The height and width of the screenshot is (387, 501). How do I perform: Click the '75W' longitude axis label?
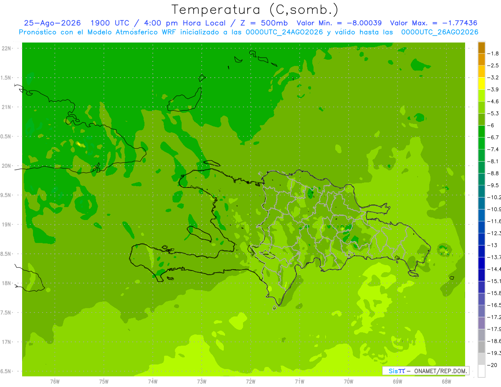(104, 382)
